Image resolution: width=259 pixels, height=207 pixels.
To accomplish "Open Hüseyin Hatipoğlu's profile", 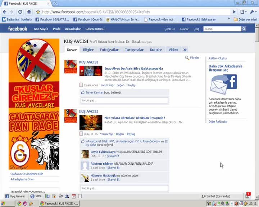I will [103, 175].
